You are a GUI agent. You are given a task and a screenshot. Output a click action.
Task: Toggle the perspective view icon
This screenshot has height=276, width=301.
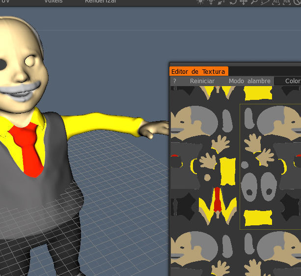point(265,2)
